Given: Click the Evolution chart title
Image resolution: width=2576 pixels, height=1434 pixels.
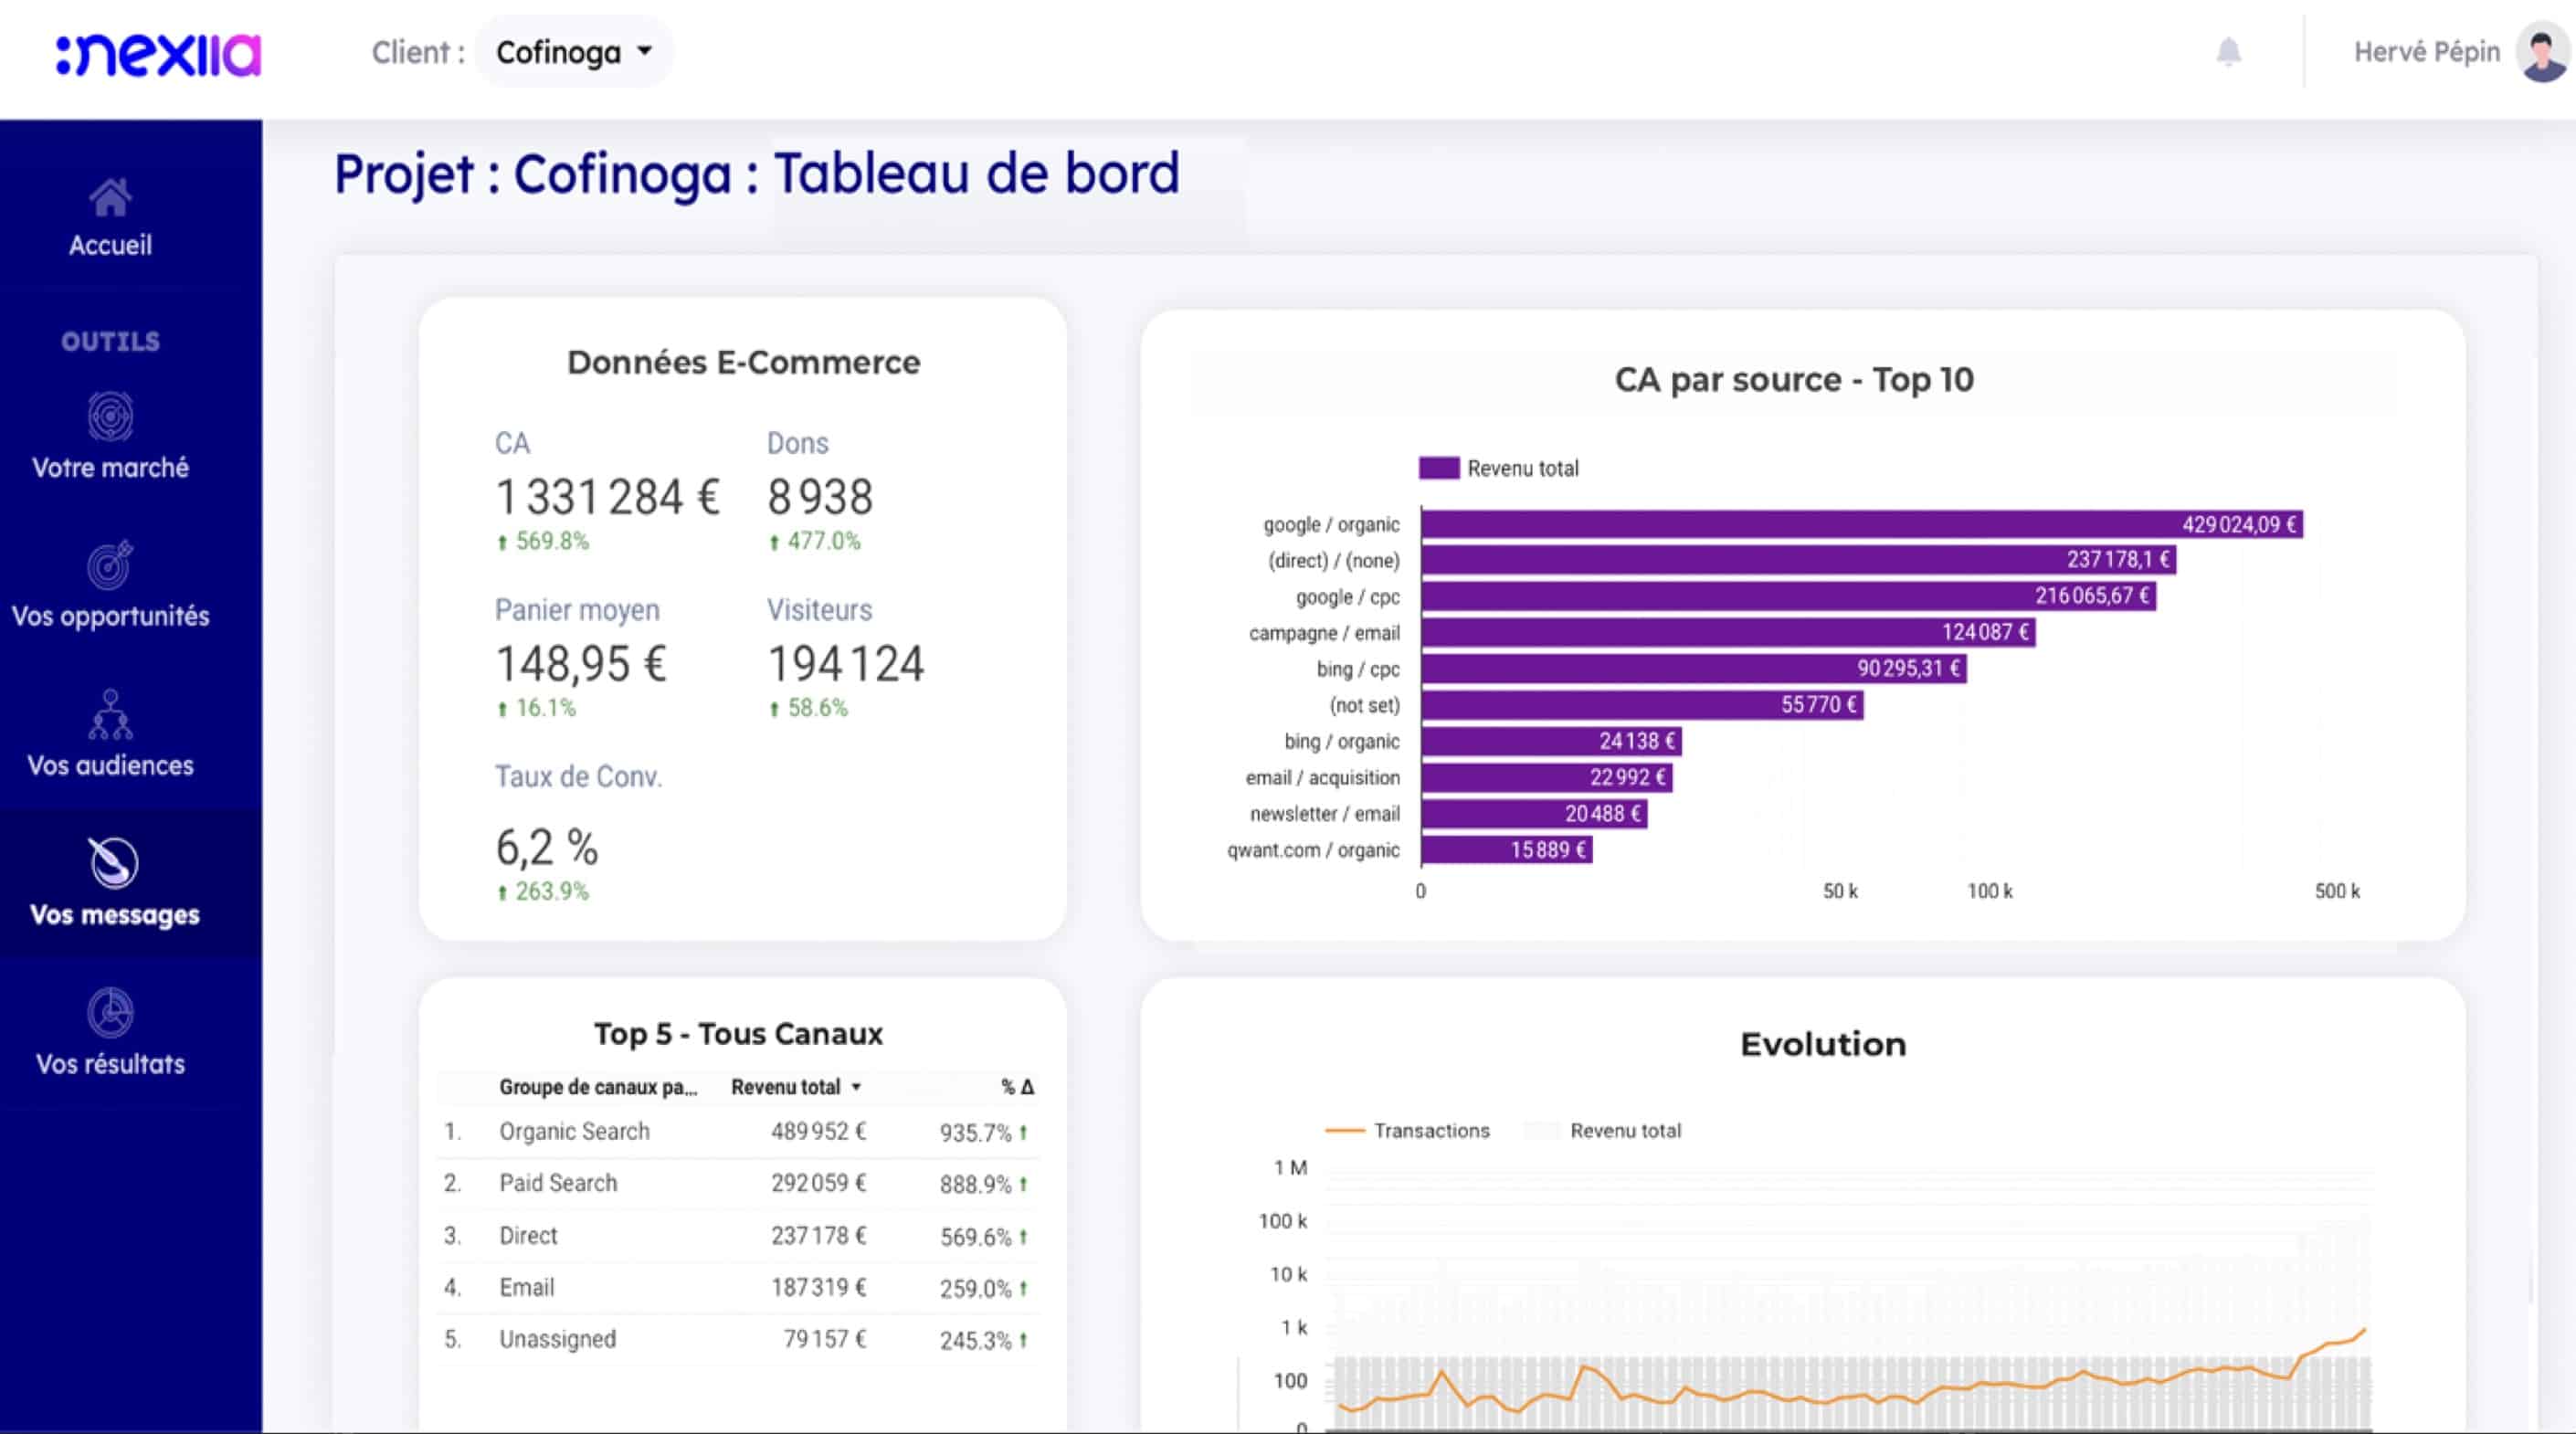Looking at the screenshot, I should pos(1822,1044).
